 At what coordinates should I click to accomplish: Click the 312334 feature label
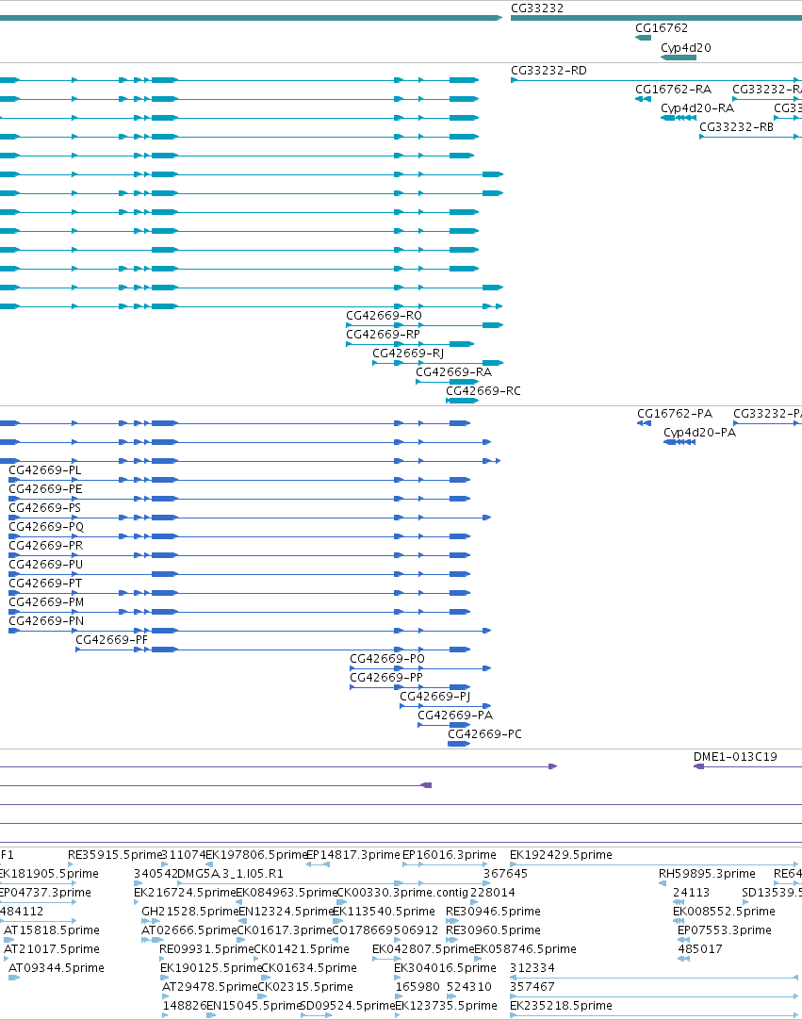click(532, 968)
